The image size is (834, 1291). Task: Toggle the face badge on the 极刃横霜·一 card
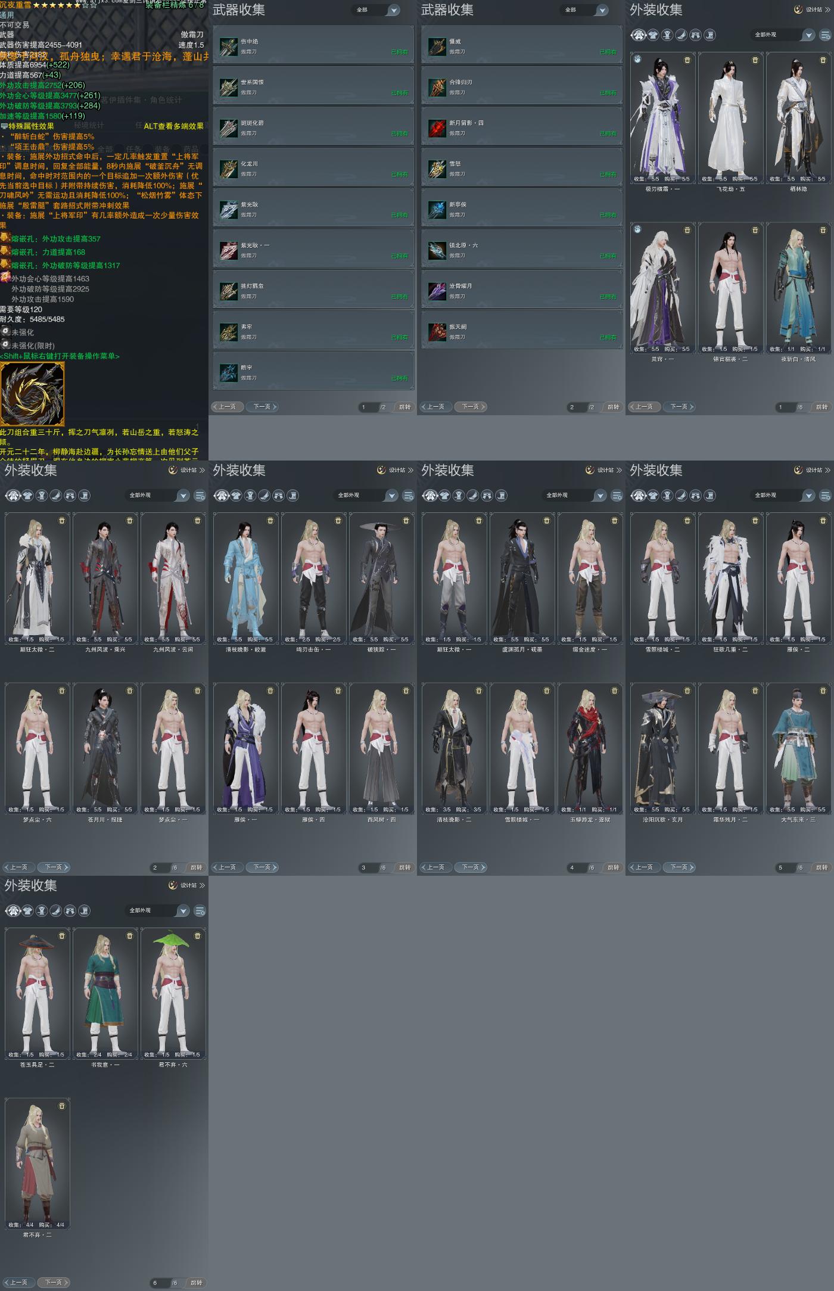tap(637, 59)
